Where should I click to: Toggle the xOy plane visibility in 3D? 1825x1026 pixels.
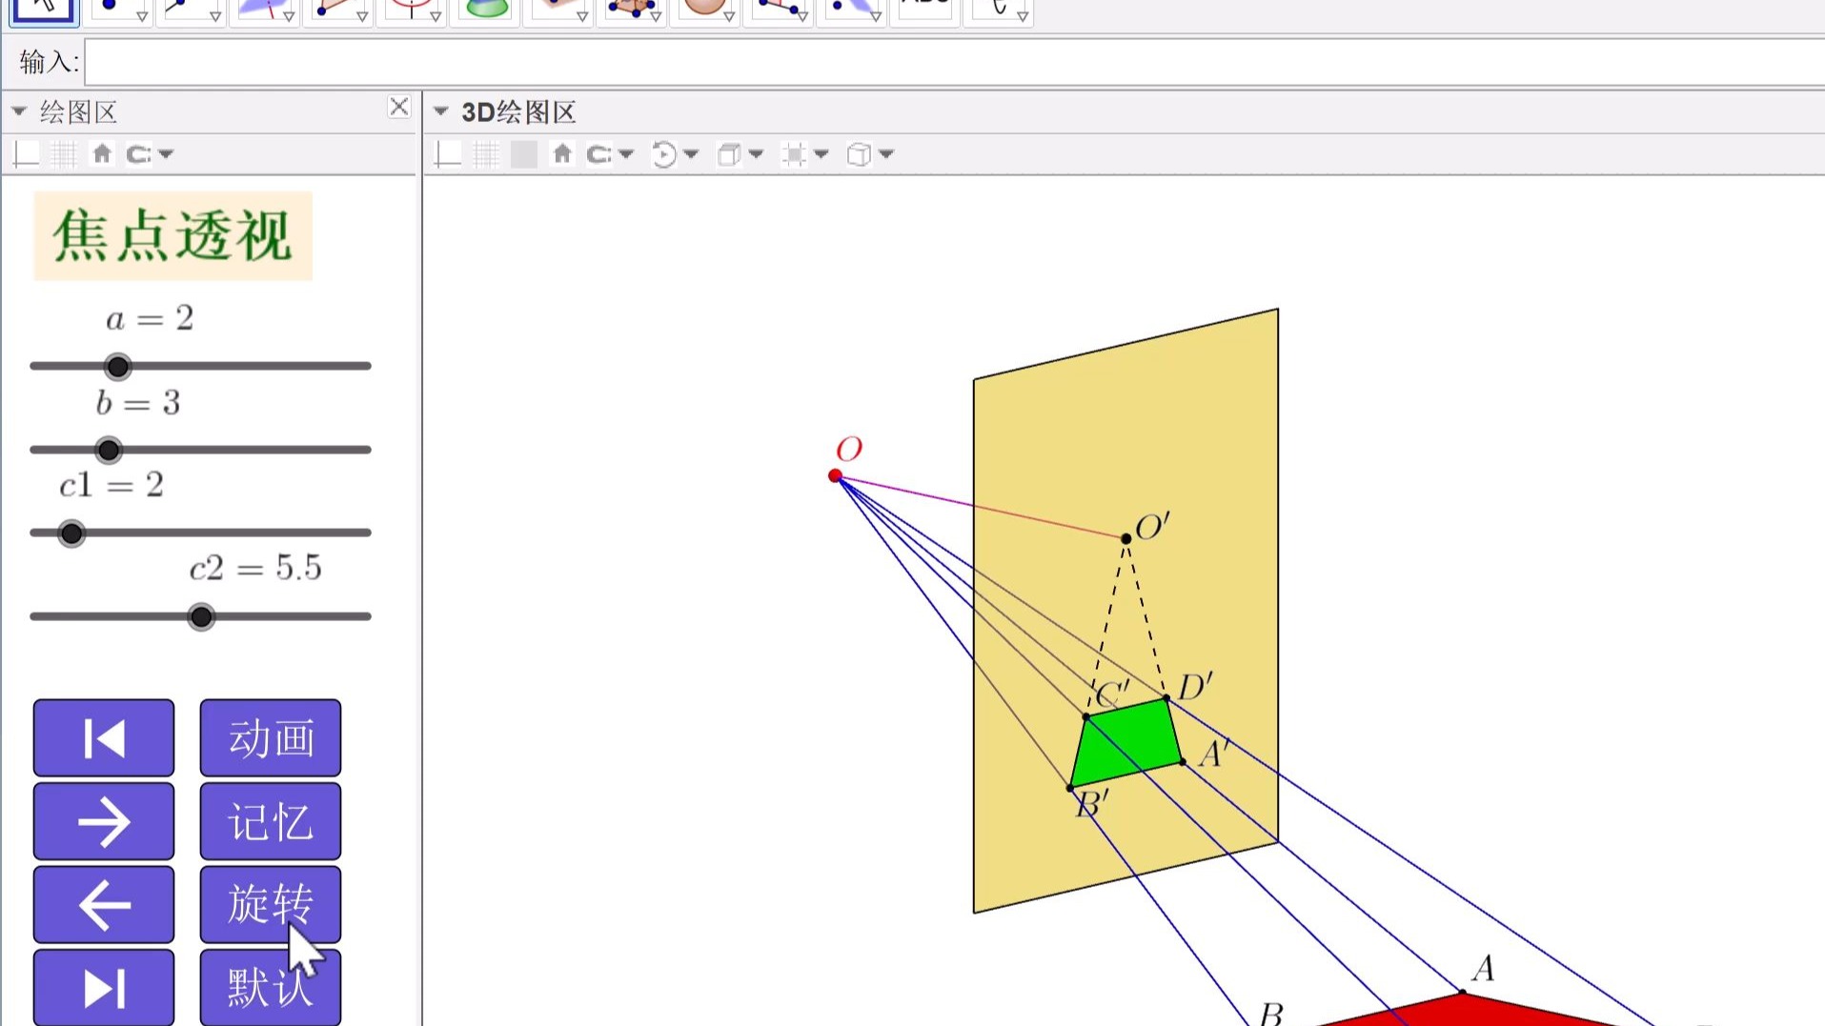pos(524,153)
